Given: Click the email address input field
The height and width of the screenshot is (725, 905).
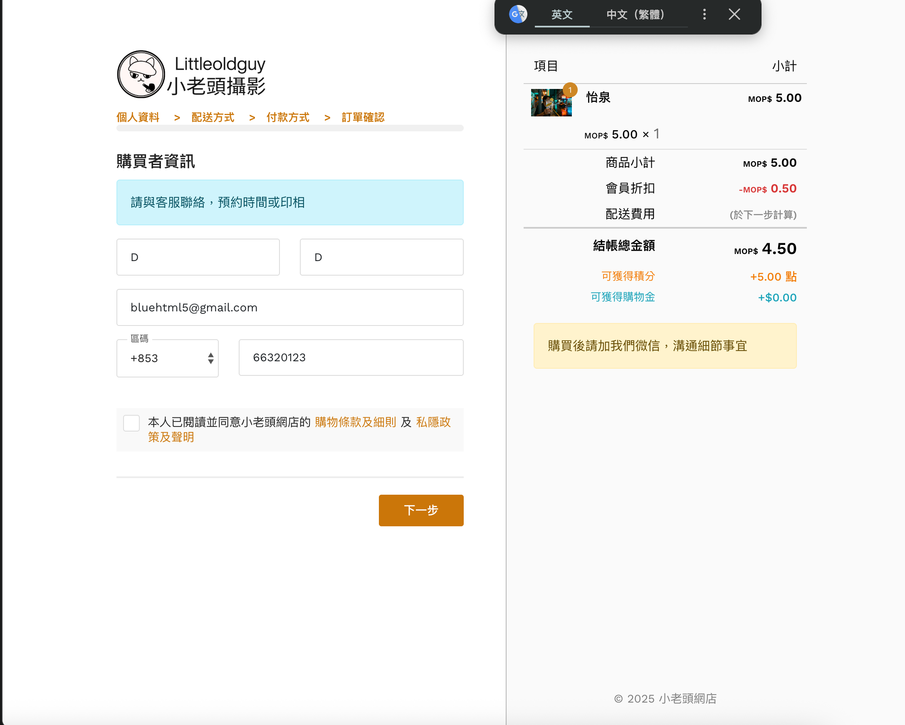Looking at the screenshot, I should tap(289, 308).
